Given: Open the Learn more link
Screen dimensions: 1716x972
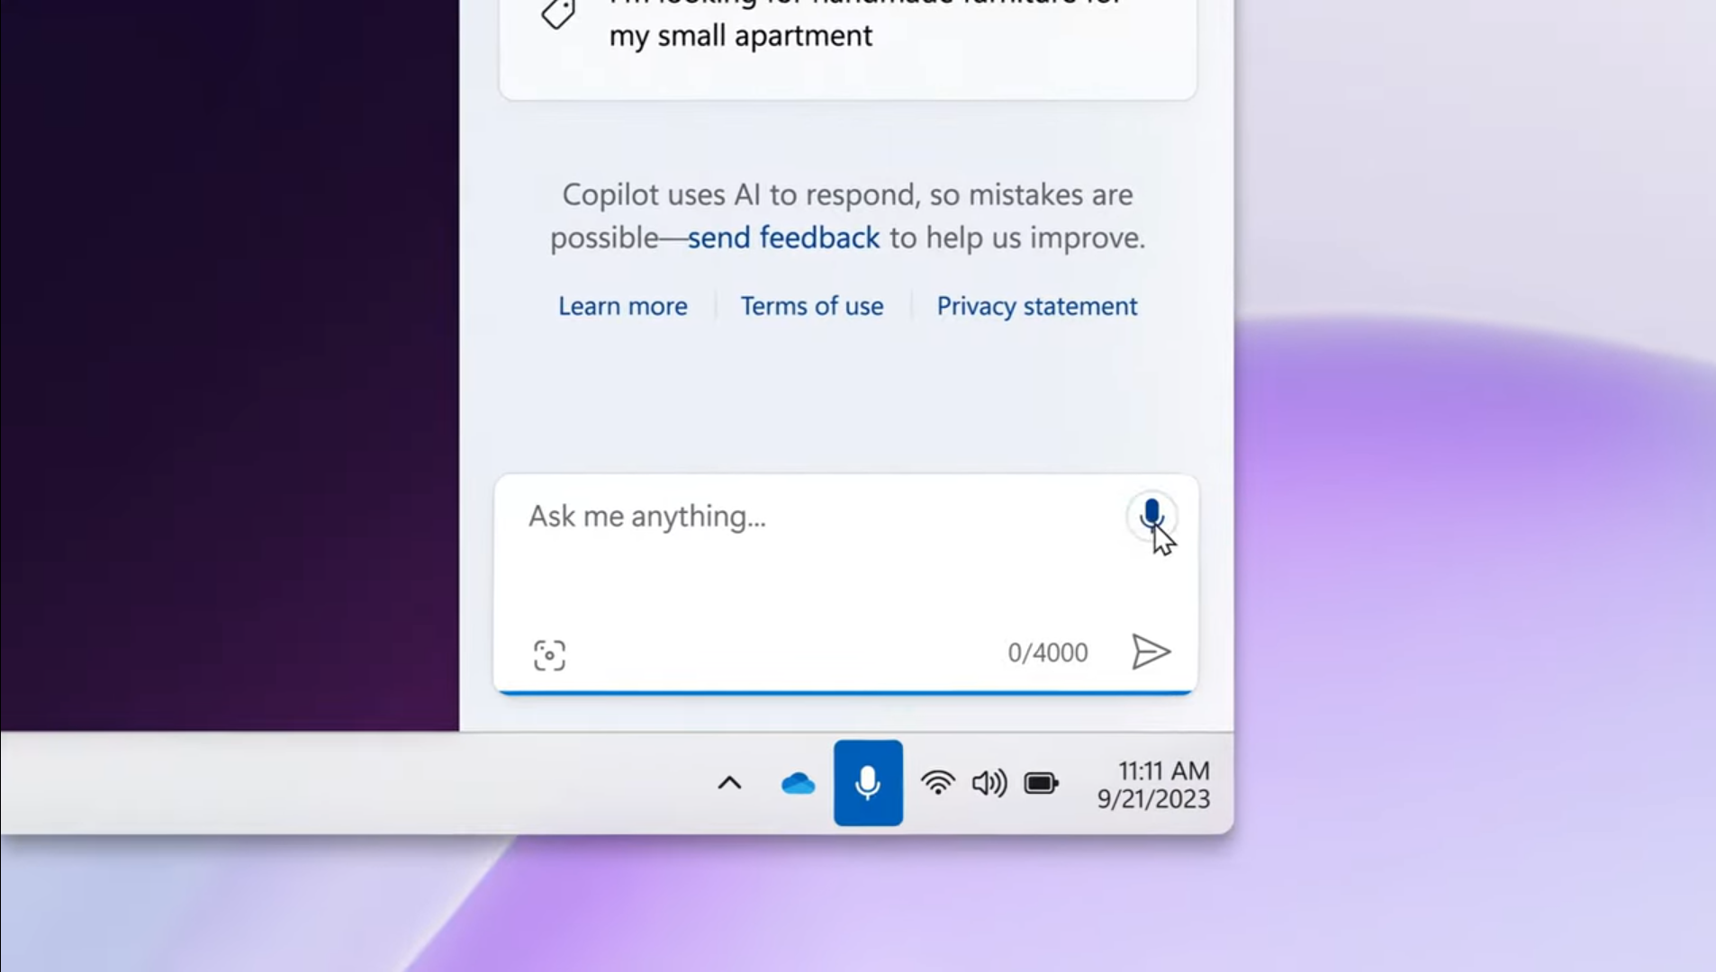Looking at the screenshot, I should [x=623, y=306].
